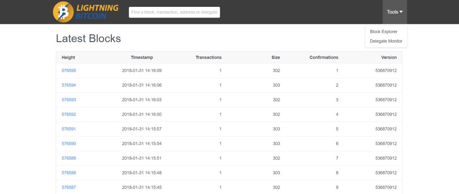Image resolution: width=459 pixels, height=194 pixels.
Task: Collapse the Tools dropdown menu
Action: [x=394, y=12]
